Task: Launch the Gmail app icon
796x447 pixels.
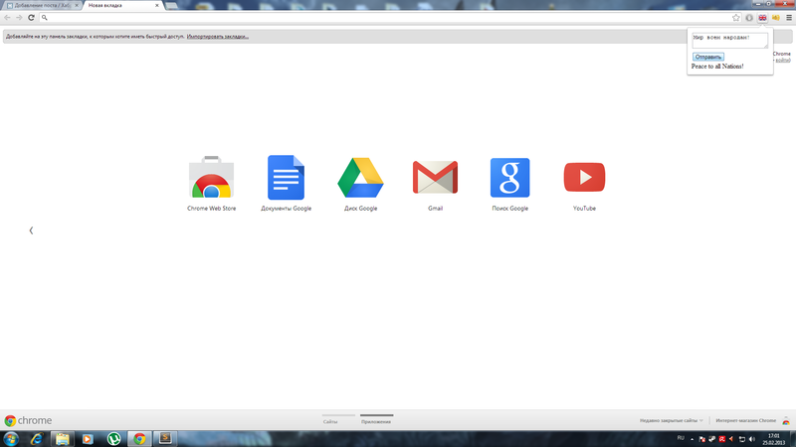Action: [435, 178]
